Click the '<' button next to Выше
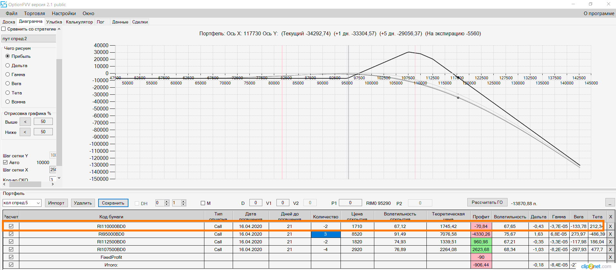Screen dimensions: 616x270 pos(25,122)
